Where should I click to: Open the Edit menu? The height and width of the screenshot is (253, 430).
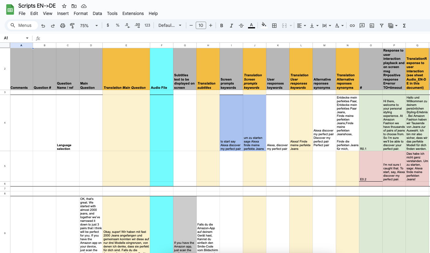pos(34,13)
